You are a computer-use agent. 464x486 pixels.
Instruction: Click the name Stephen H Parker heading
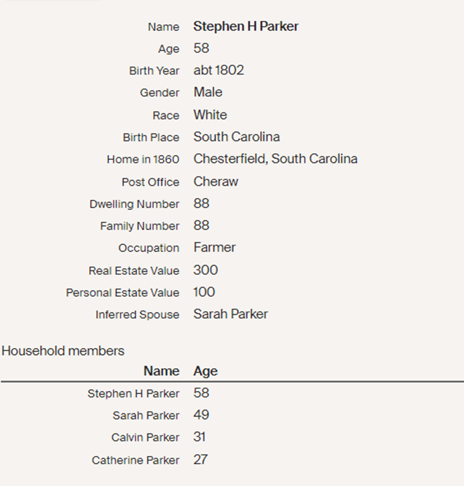[x=246, y=26]
